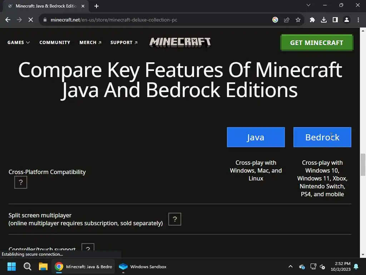Open Chrome profile menu
366x275 pixels.
point(347,20)
